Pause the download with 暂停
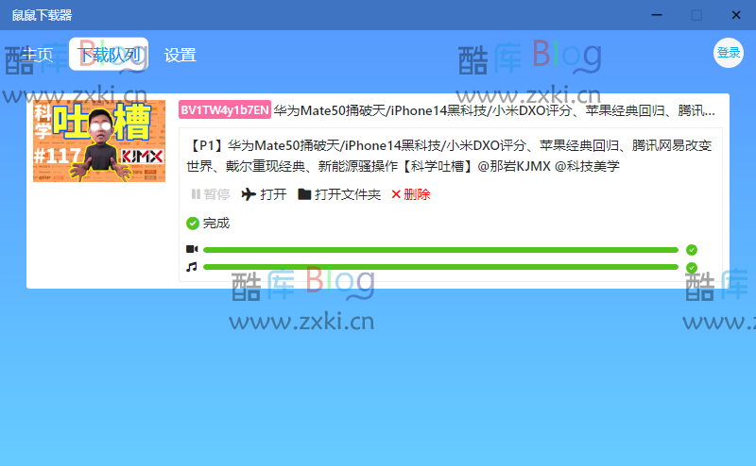The image size is (756, 466). 211,194
